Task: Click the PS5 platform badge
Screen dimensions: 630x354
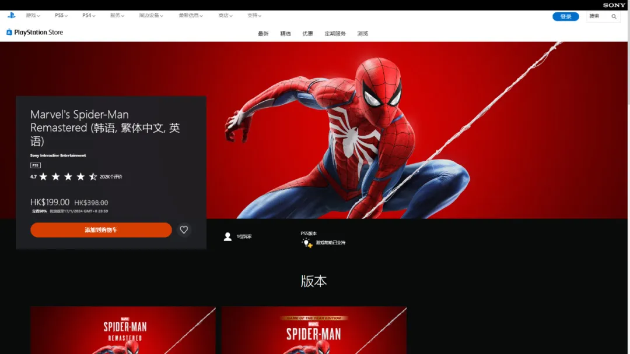Action: (36, 165)
